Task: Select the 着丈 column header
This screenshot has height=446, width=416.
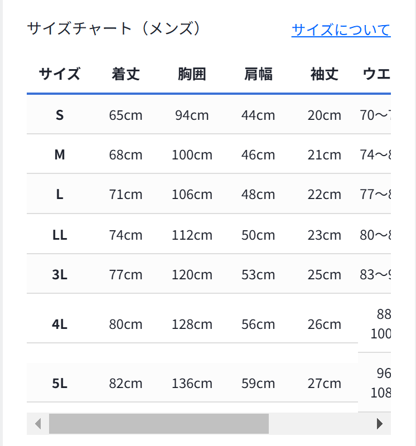Action: coord(126,74)
